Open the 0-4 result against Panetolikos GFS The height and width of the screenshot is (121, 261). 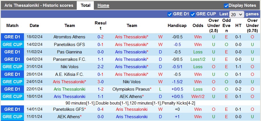100,109
